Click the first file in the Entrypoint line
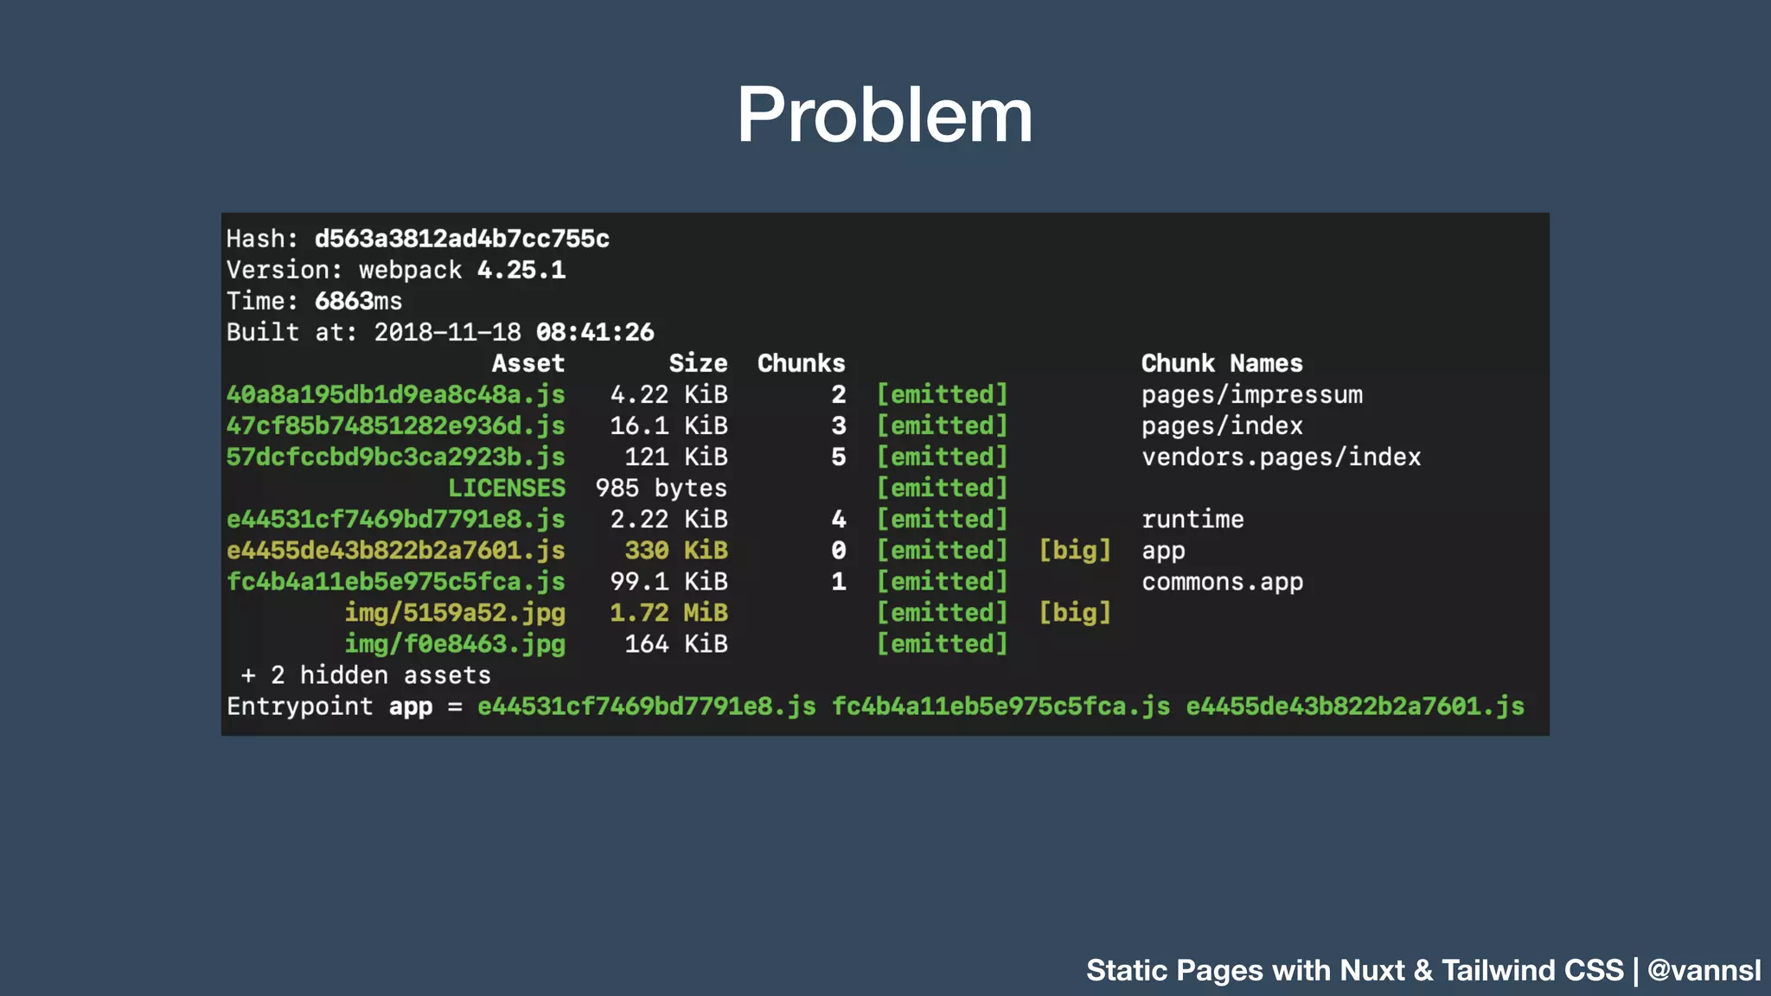This screenshot has width=1771, height=996. [647, 706]
